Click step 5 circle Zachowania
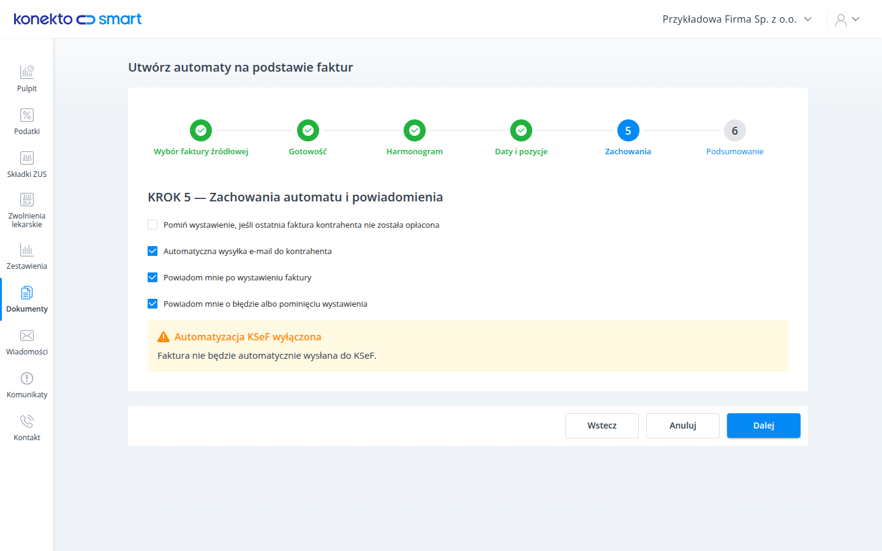Image resolution: width=882 pixels, height=551 pixels. pos(628,130)
